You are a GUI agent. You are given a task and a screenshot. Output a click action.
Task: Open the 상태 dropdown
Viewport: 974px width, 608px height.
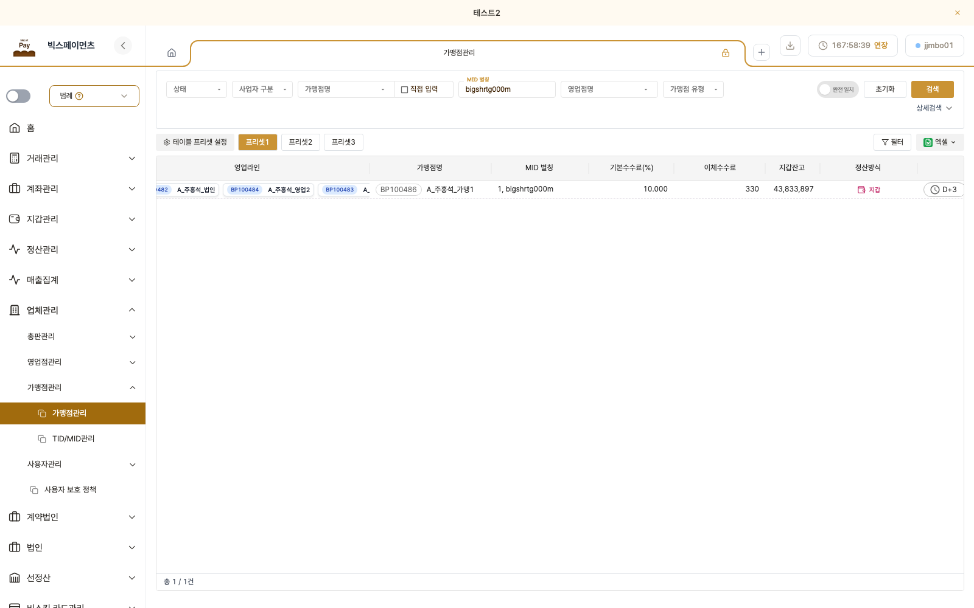[197, 89]
